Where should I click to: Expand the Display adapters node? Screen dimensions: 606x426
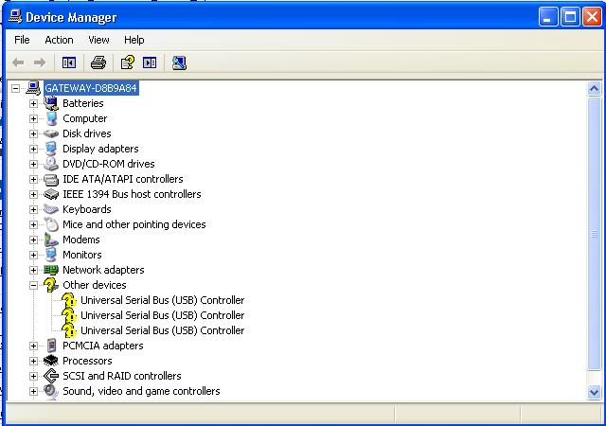point(34,149)
